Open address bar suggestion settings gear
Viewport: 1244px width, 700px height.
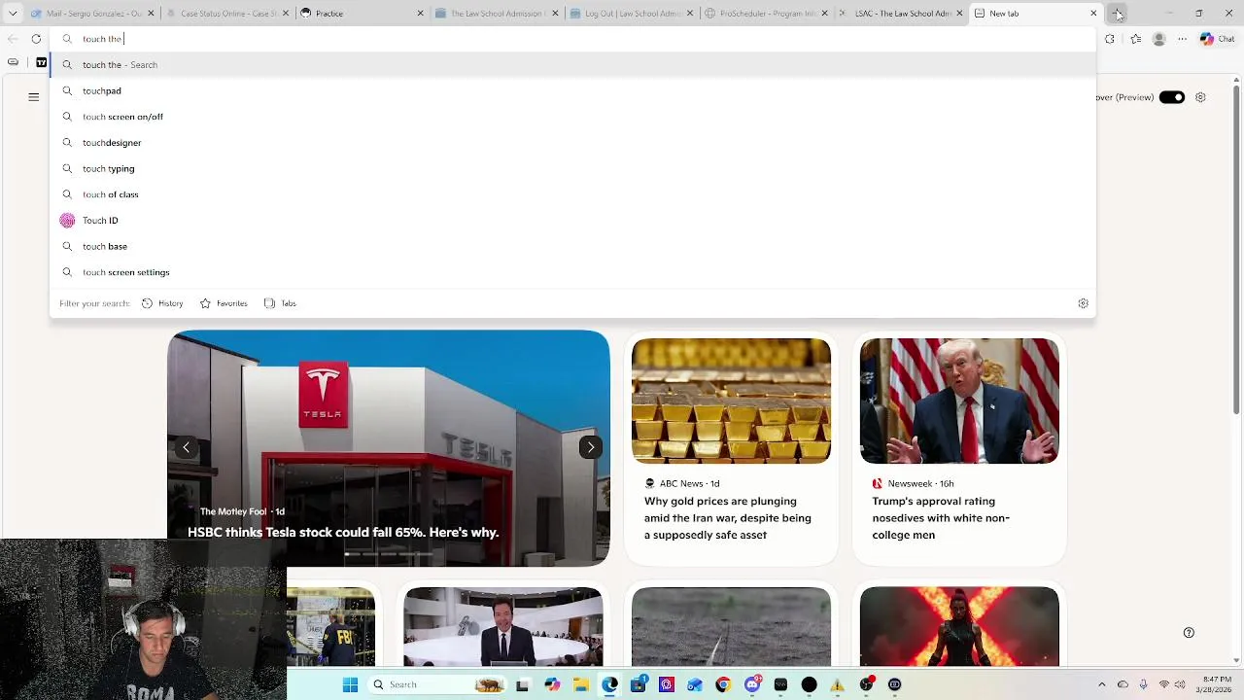[1083, 303]
